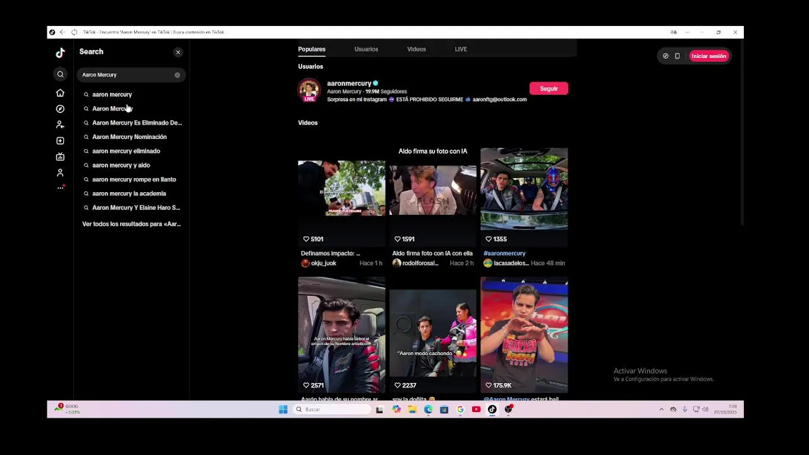Click the phone app icon near login
The height and width of the screenshot is (455, 809).
[x=677, y=56]
